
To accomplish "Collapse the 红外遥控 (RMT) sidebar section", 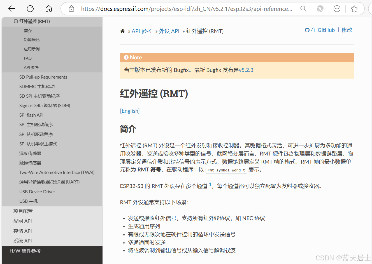I will click(x=16, y=21).
